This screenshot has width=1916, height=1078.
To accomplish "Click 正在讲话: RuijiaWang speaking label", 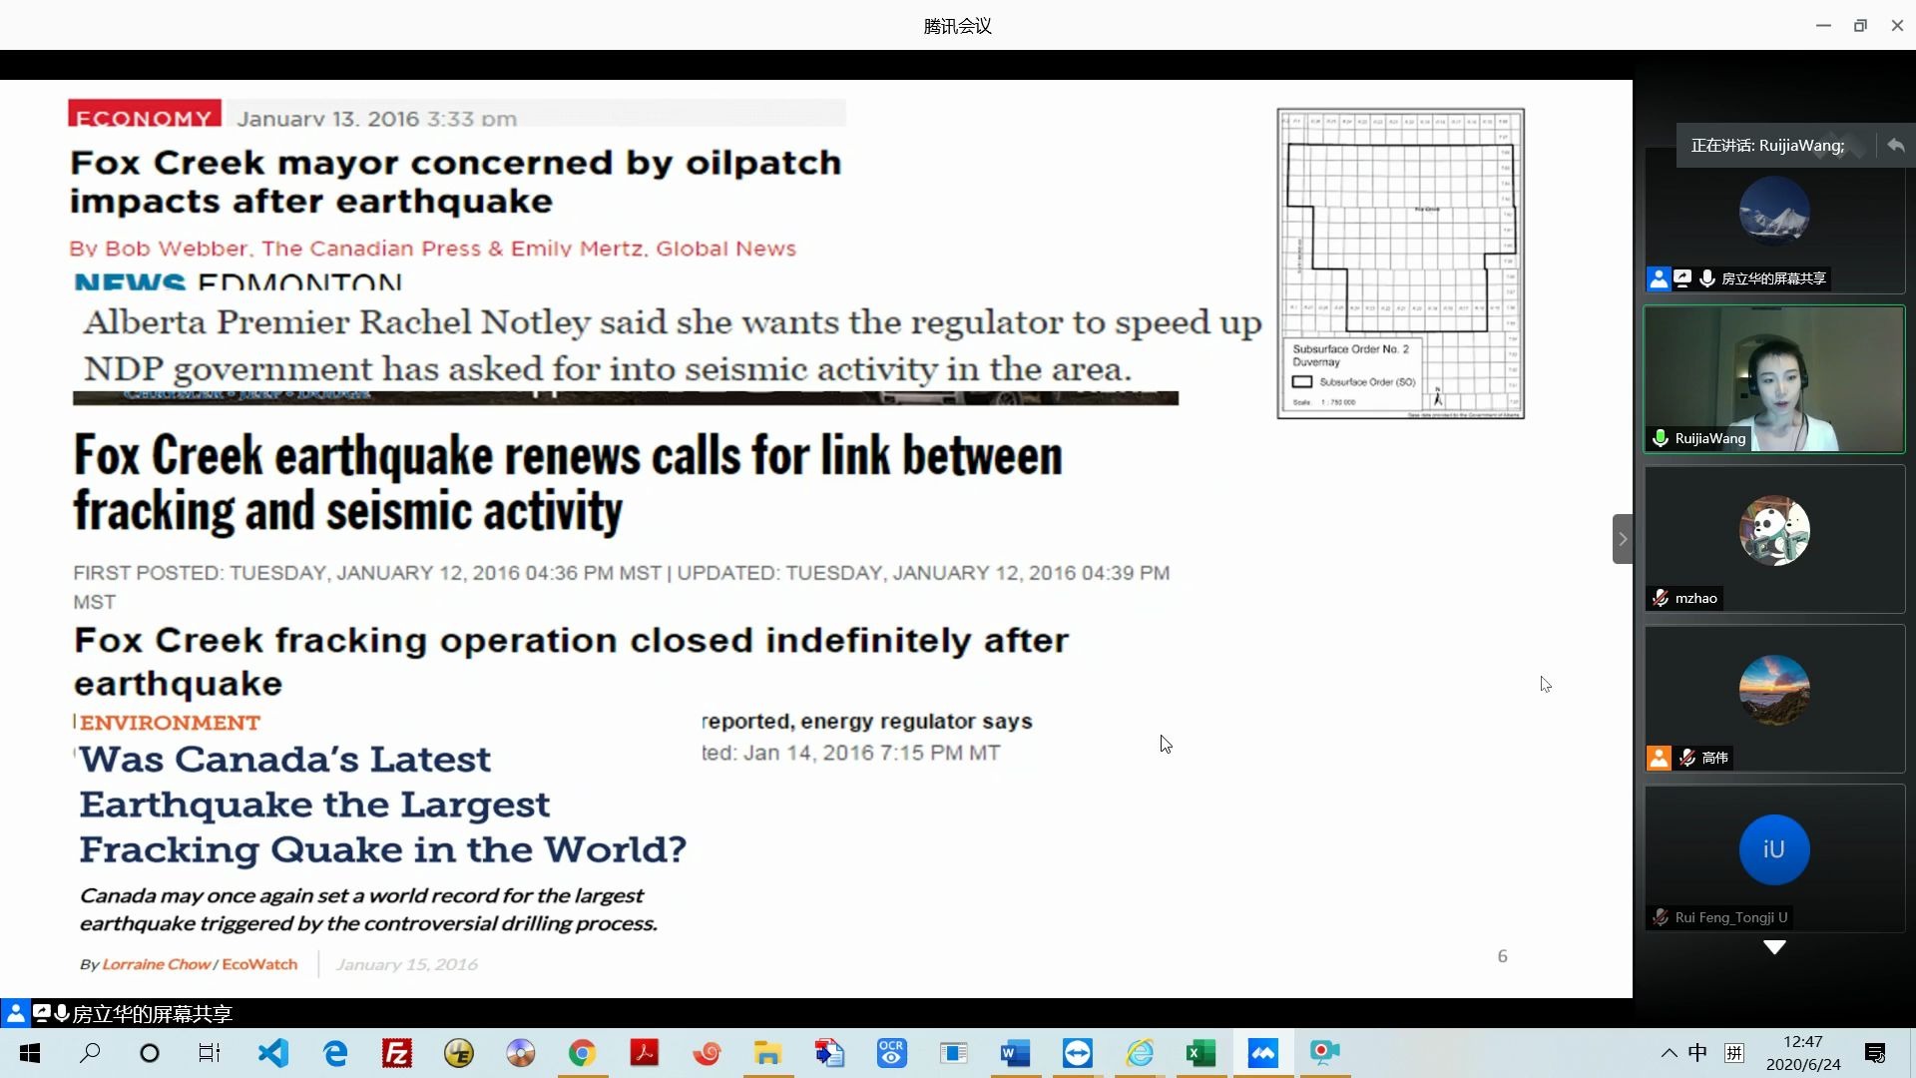I will [x=1767, y=146].
